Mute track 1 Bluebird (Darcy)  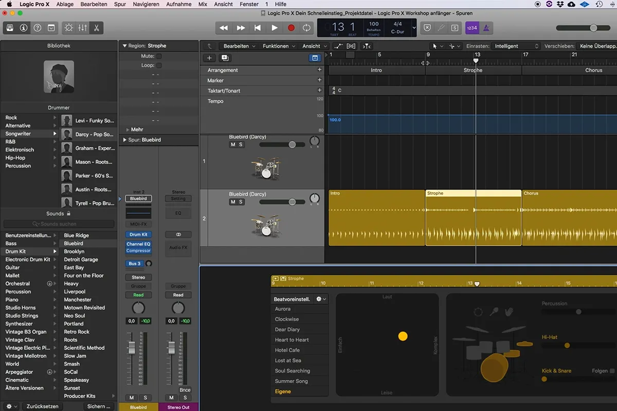(233, 145)
